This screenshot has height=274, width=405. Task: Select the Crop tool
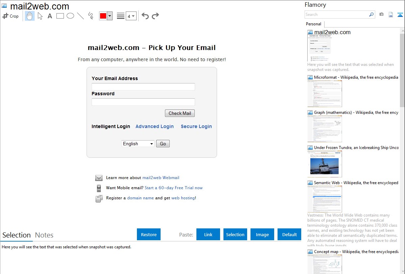[x=10, y=16]
